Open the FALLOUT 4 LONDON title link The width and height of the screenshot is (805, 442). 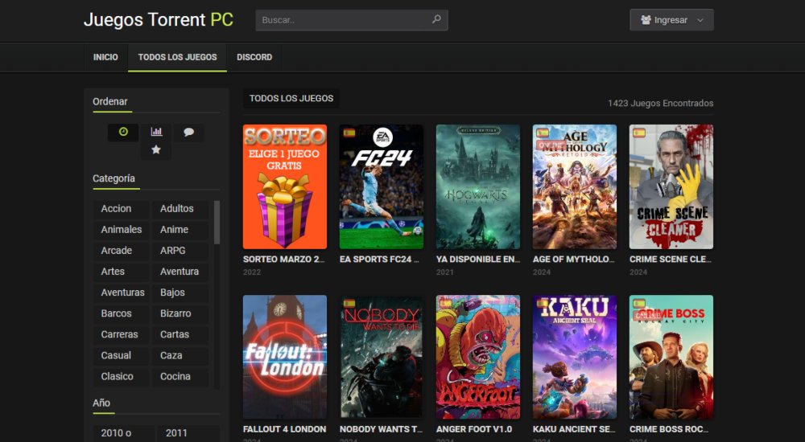pos(284,429)
